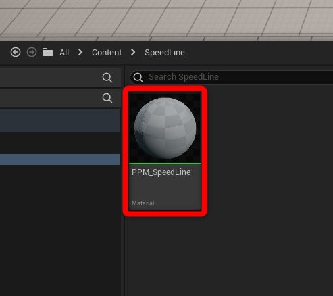Focus the lower search field in left panel
This screenshot has width=333, height=296.
tap(60, 98)
